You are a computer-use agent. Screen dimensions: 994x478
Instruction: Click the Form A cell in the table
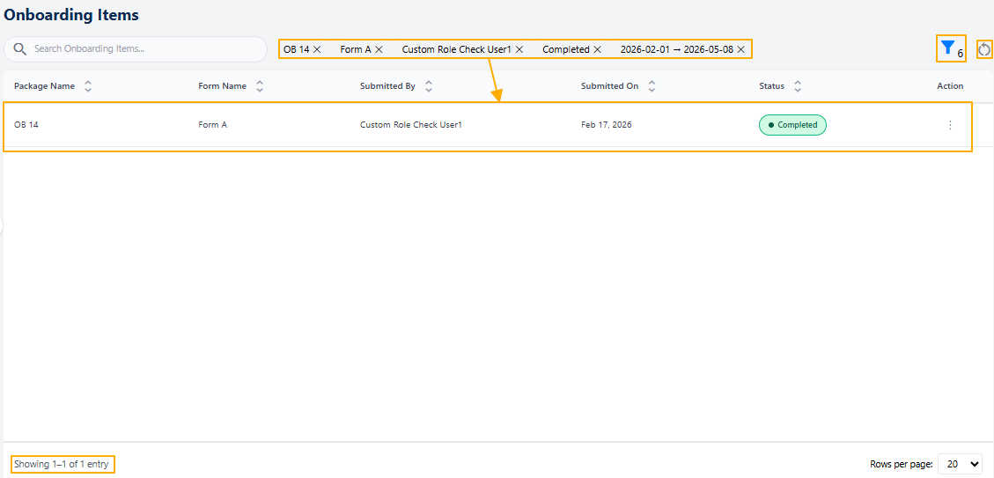(212, 125)
